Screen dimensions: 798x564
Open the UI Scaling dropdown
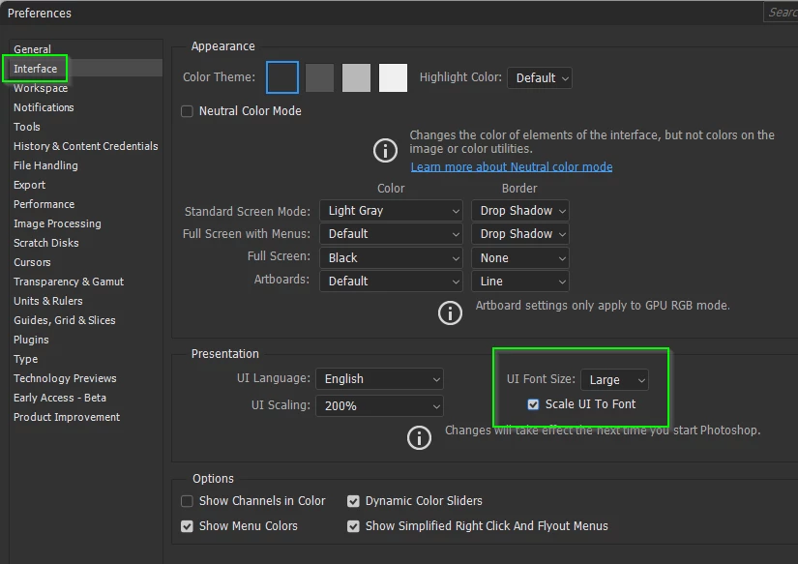379,405
